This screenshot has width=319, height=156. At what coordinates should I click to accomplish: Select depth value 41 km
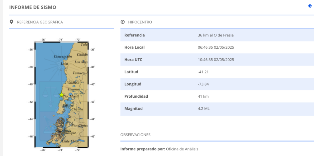point(203,96)
